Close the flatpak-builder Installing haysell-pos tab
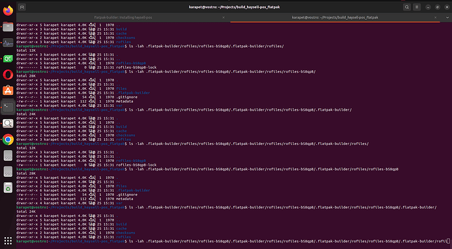The width and height of the screenshot is (452, 249). pyautogui.click(x=223, y=18)
